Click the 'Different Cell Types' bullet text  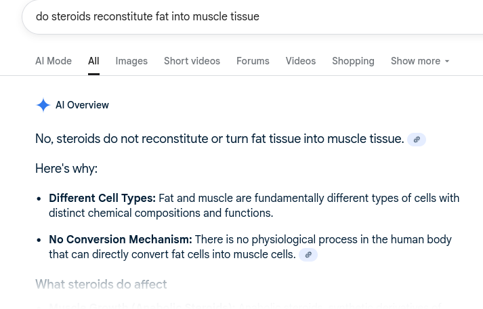[254, 205]
